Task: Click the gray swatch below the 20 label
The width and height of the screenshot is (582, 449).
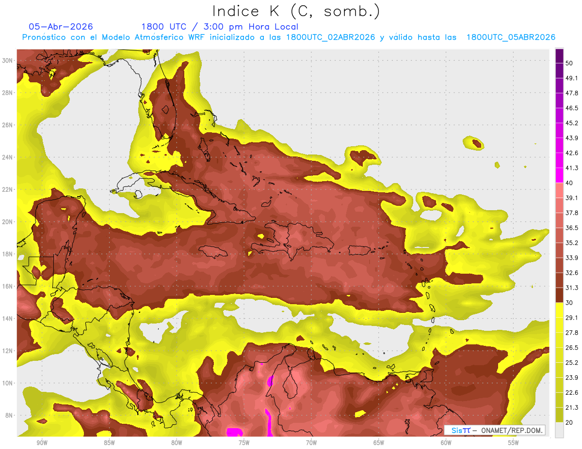Action: [559, 430]
